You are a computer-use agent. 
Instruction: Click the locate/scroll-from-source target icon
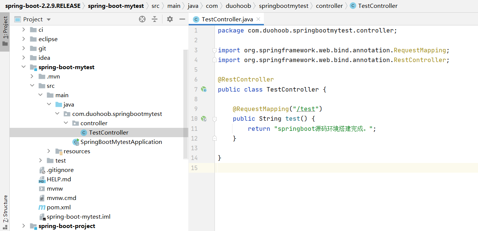coord(142,19)
